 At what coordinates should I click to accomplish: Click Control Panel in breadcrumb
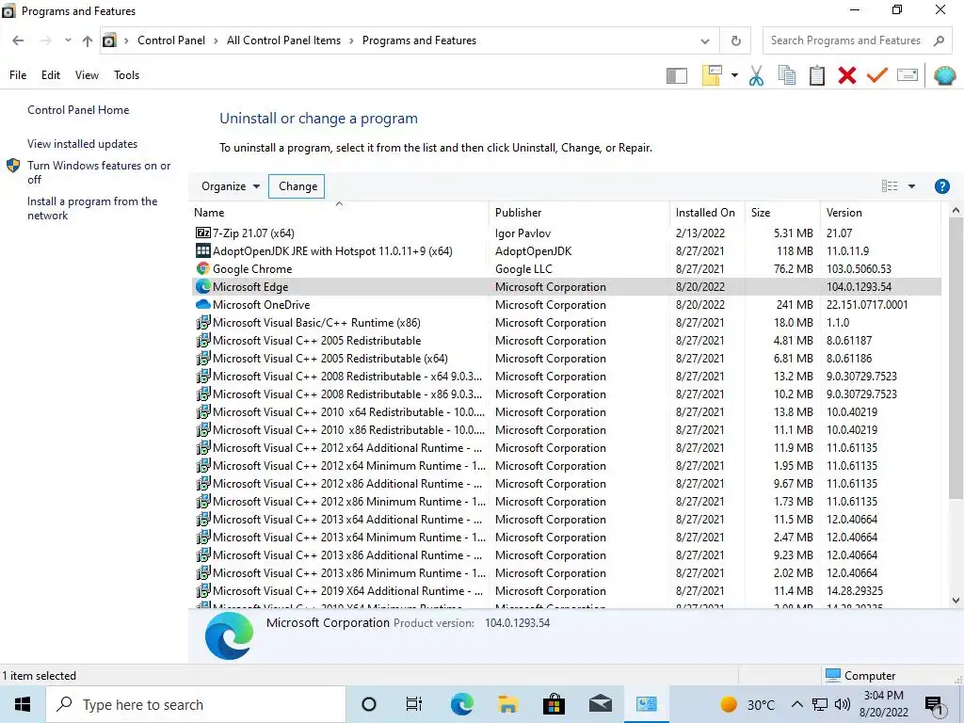pyautogui.click(x=171, y=40)
